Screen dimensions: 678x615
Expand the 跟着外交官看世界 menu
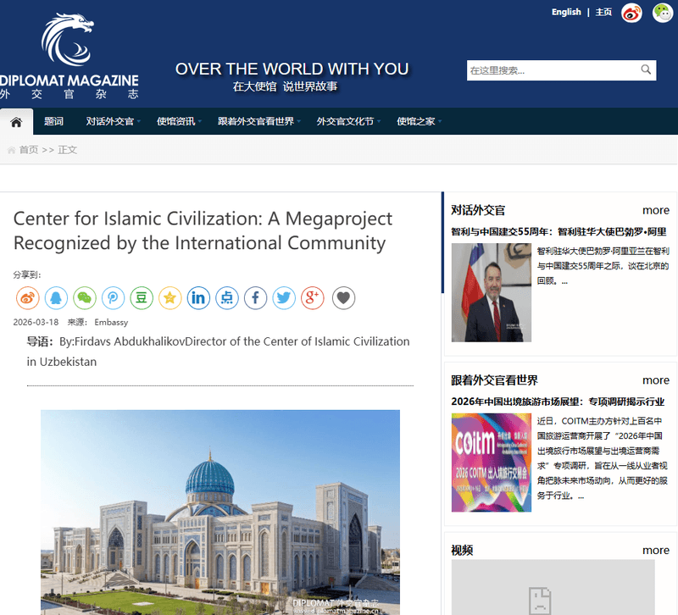point(259,121)
